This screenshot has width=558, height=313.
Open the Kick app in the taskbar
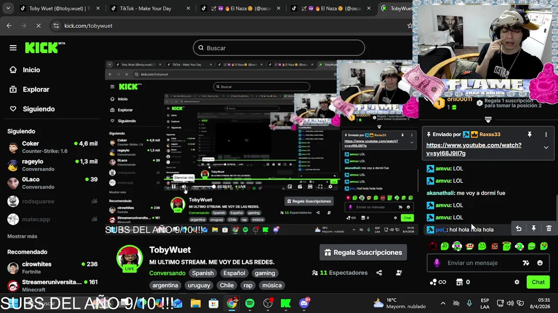(286, 303)
